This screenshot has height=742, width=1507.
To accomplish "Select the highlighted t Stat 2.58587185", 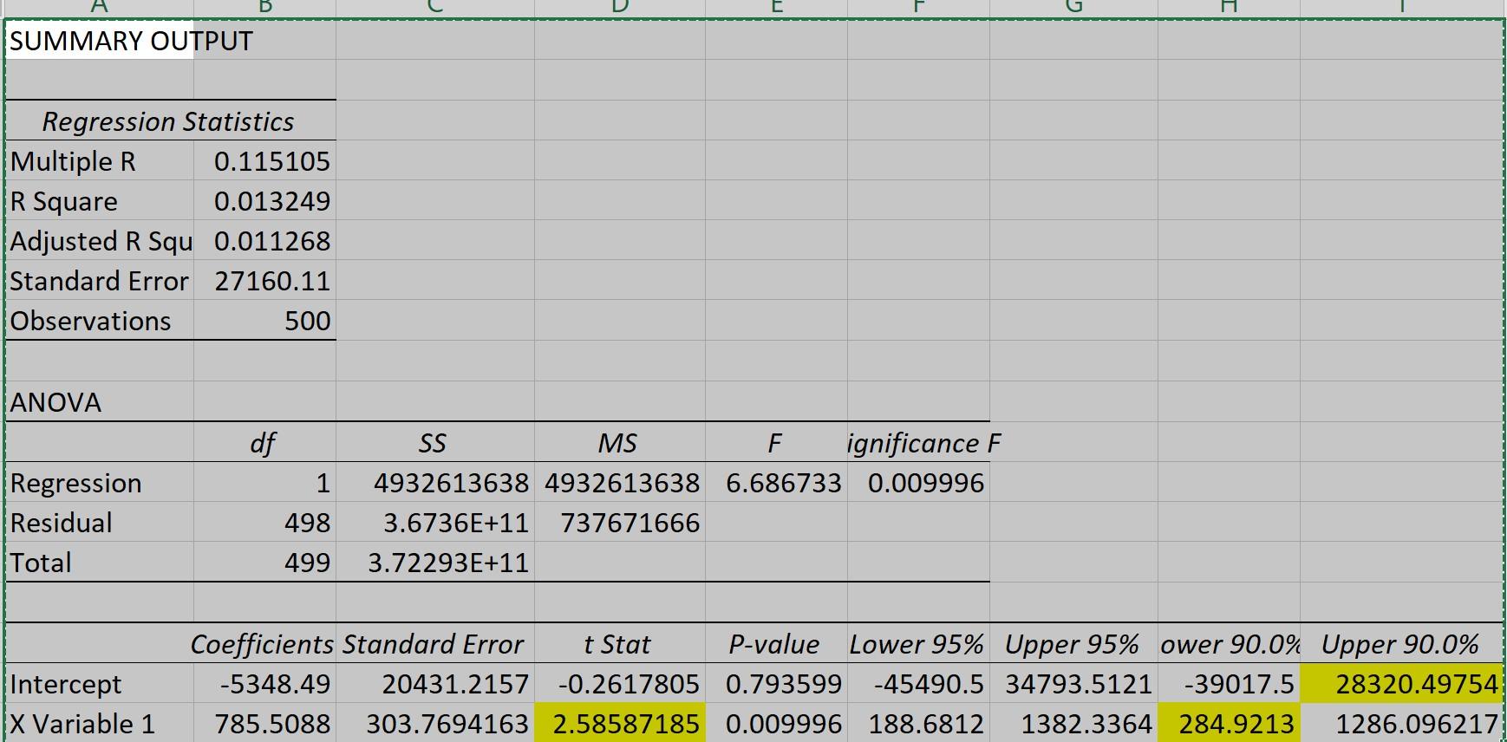I will coord(620,722).
